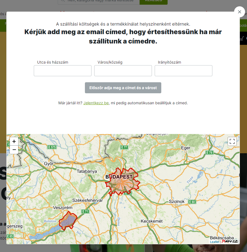Viewport: 247px width, 252px height.
Task: Click the Tatabánya label on the map
Action: [87, 171]
